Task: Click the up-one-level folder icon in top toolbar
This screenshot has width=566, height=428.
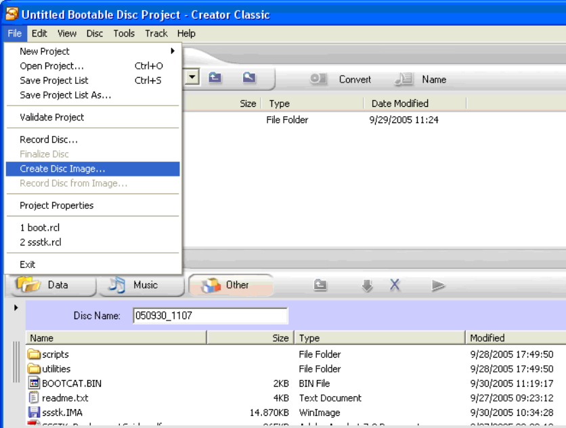Action: (x=215, y=77)
